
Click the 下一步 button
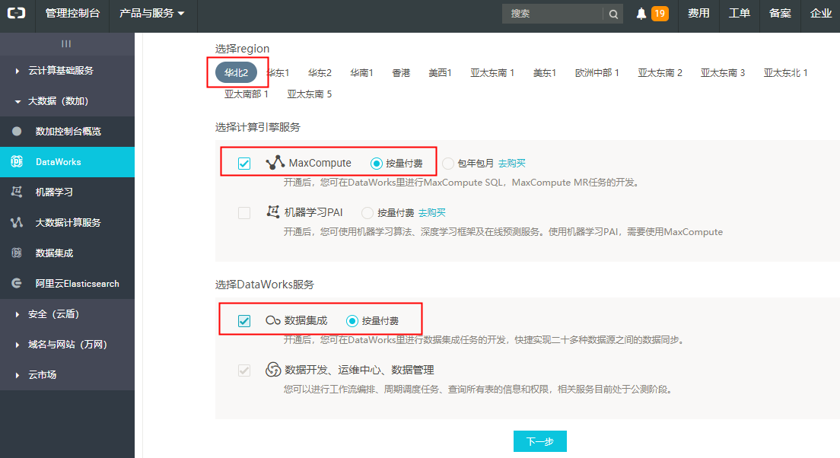540,441
